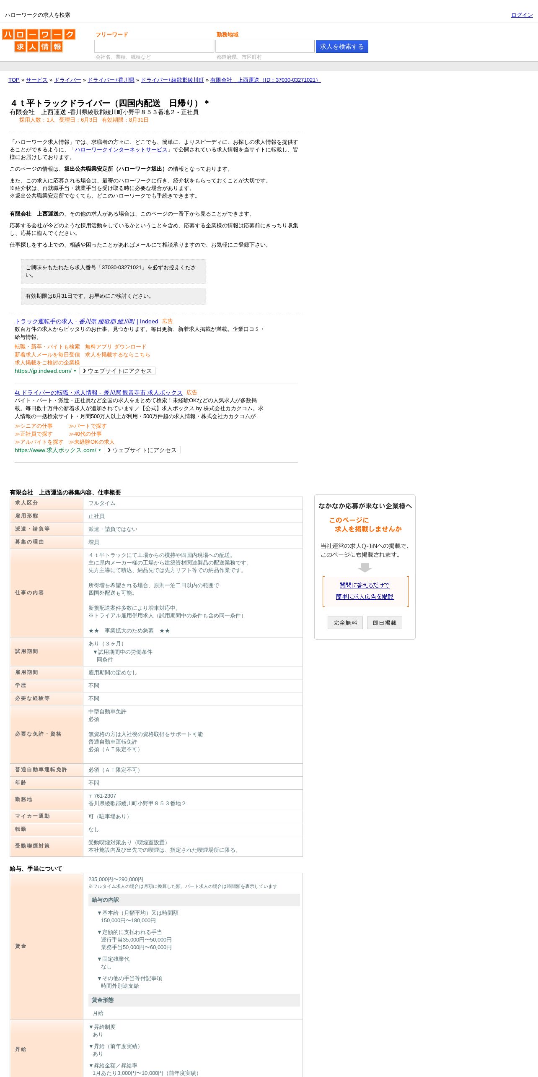Open ≫パートで探す ad sublink
538x1077 pixels.
click(x=88, y=426)
